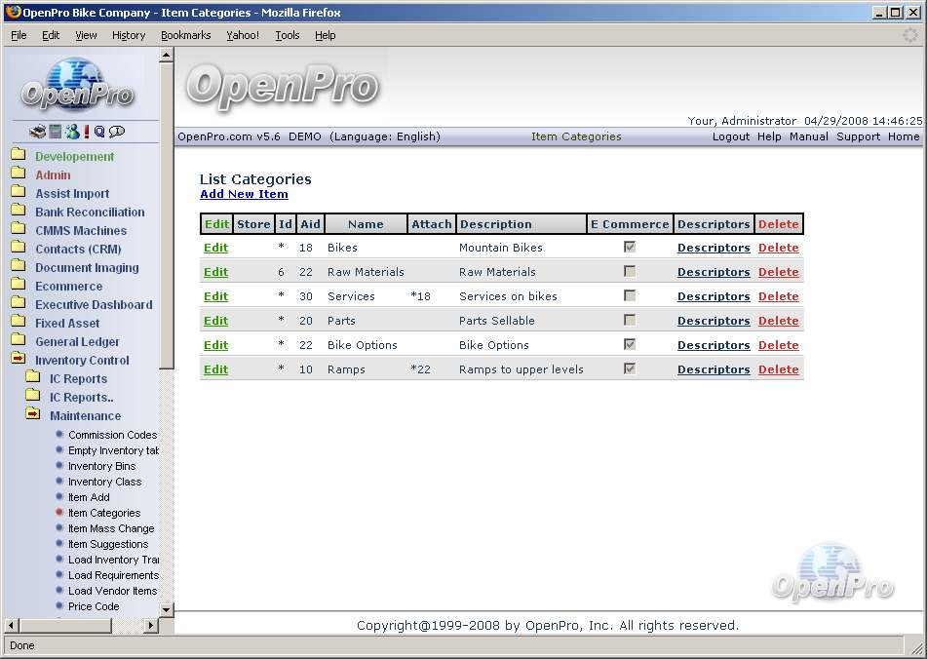
Task: Click the sidebar vertical scrollbar down arrow
Action: 166,610
